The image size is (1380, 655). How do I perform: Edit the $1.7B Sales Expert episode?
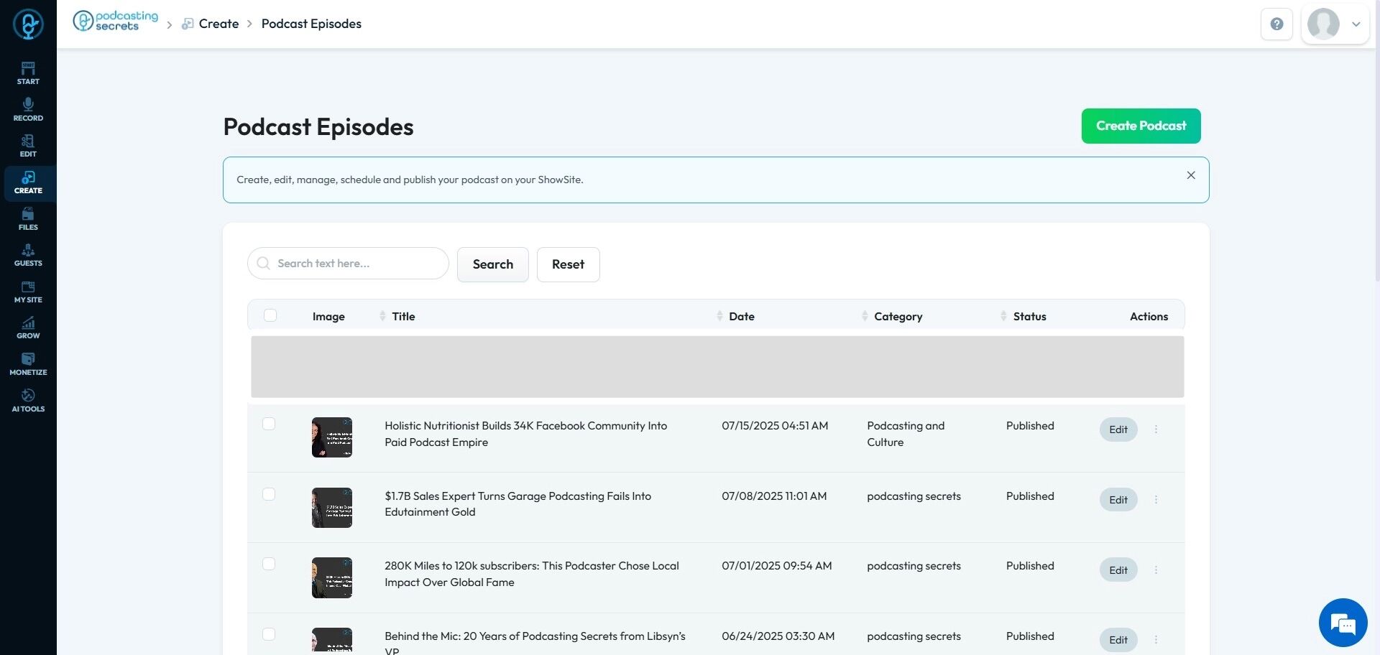tap(1118, 500)
